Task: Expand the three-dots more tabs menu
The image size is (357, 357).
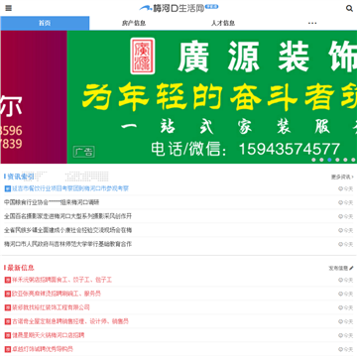Action: [x=312, y=23]
